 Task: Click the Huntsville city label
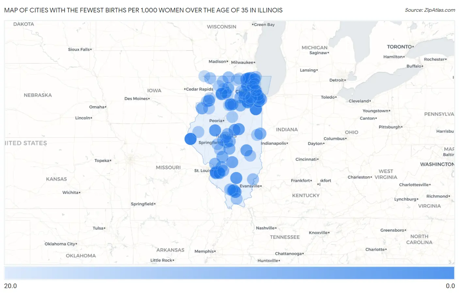(x=268, y=260)
